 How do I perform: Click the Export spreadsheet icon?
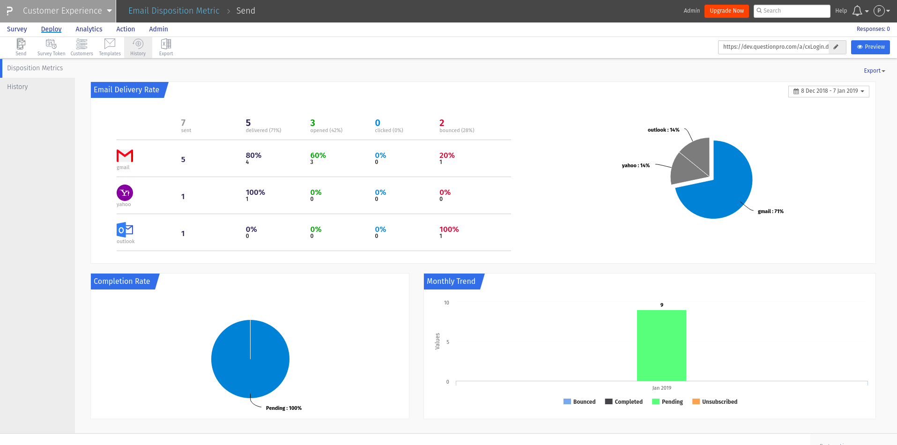(x=165, y=46)
